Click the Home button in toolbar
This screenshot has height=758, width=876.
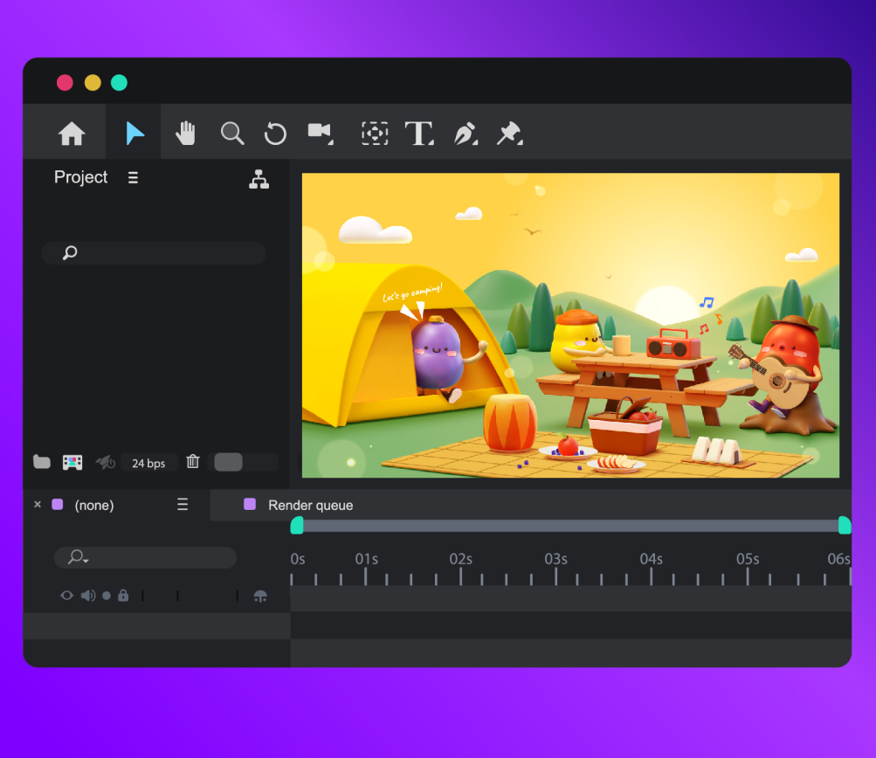point(72,133)
